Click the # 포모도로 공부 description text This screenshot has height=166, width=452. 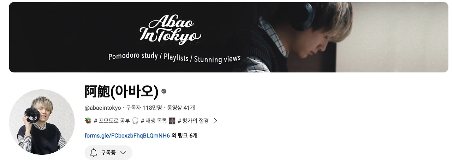click(x=112, y=121)
